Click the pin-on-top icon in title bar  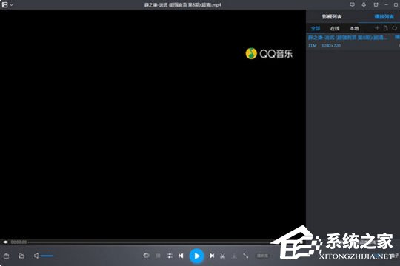364,4
